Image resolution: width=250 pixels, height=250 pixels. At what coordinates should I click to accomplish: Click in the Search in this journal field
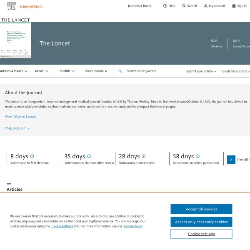click(152, 71)
